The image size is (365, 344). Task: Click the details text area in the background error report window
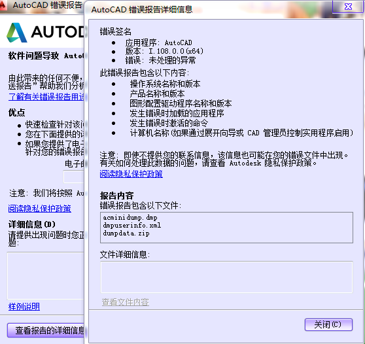[x=46, y=275]
